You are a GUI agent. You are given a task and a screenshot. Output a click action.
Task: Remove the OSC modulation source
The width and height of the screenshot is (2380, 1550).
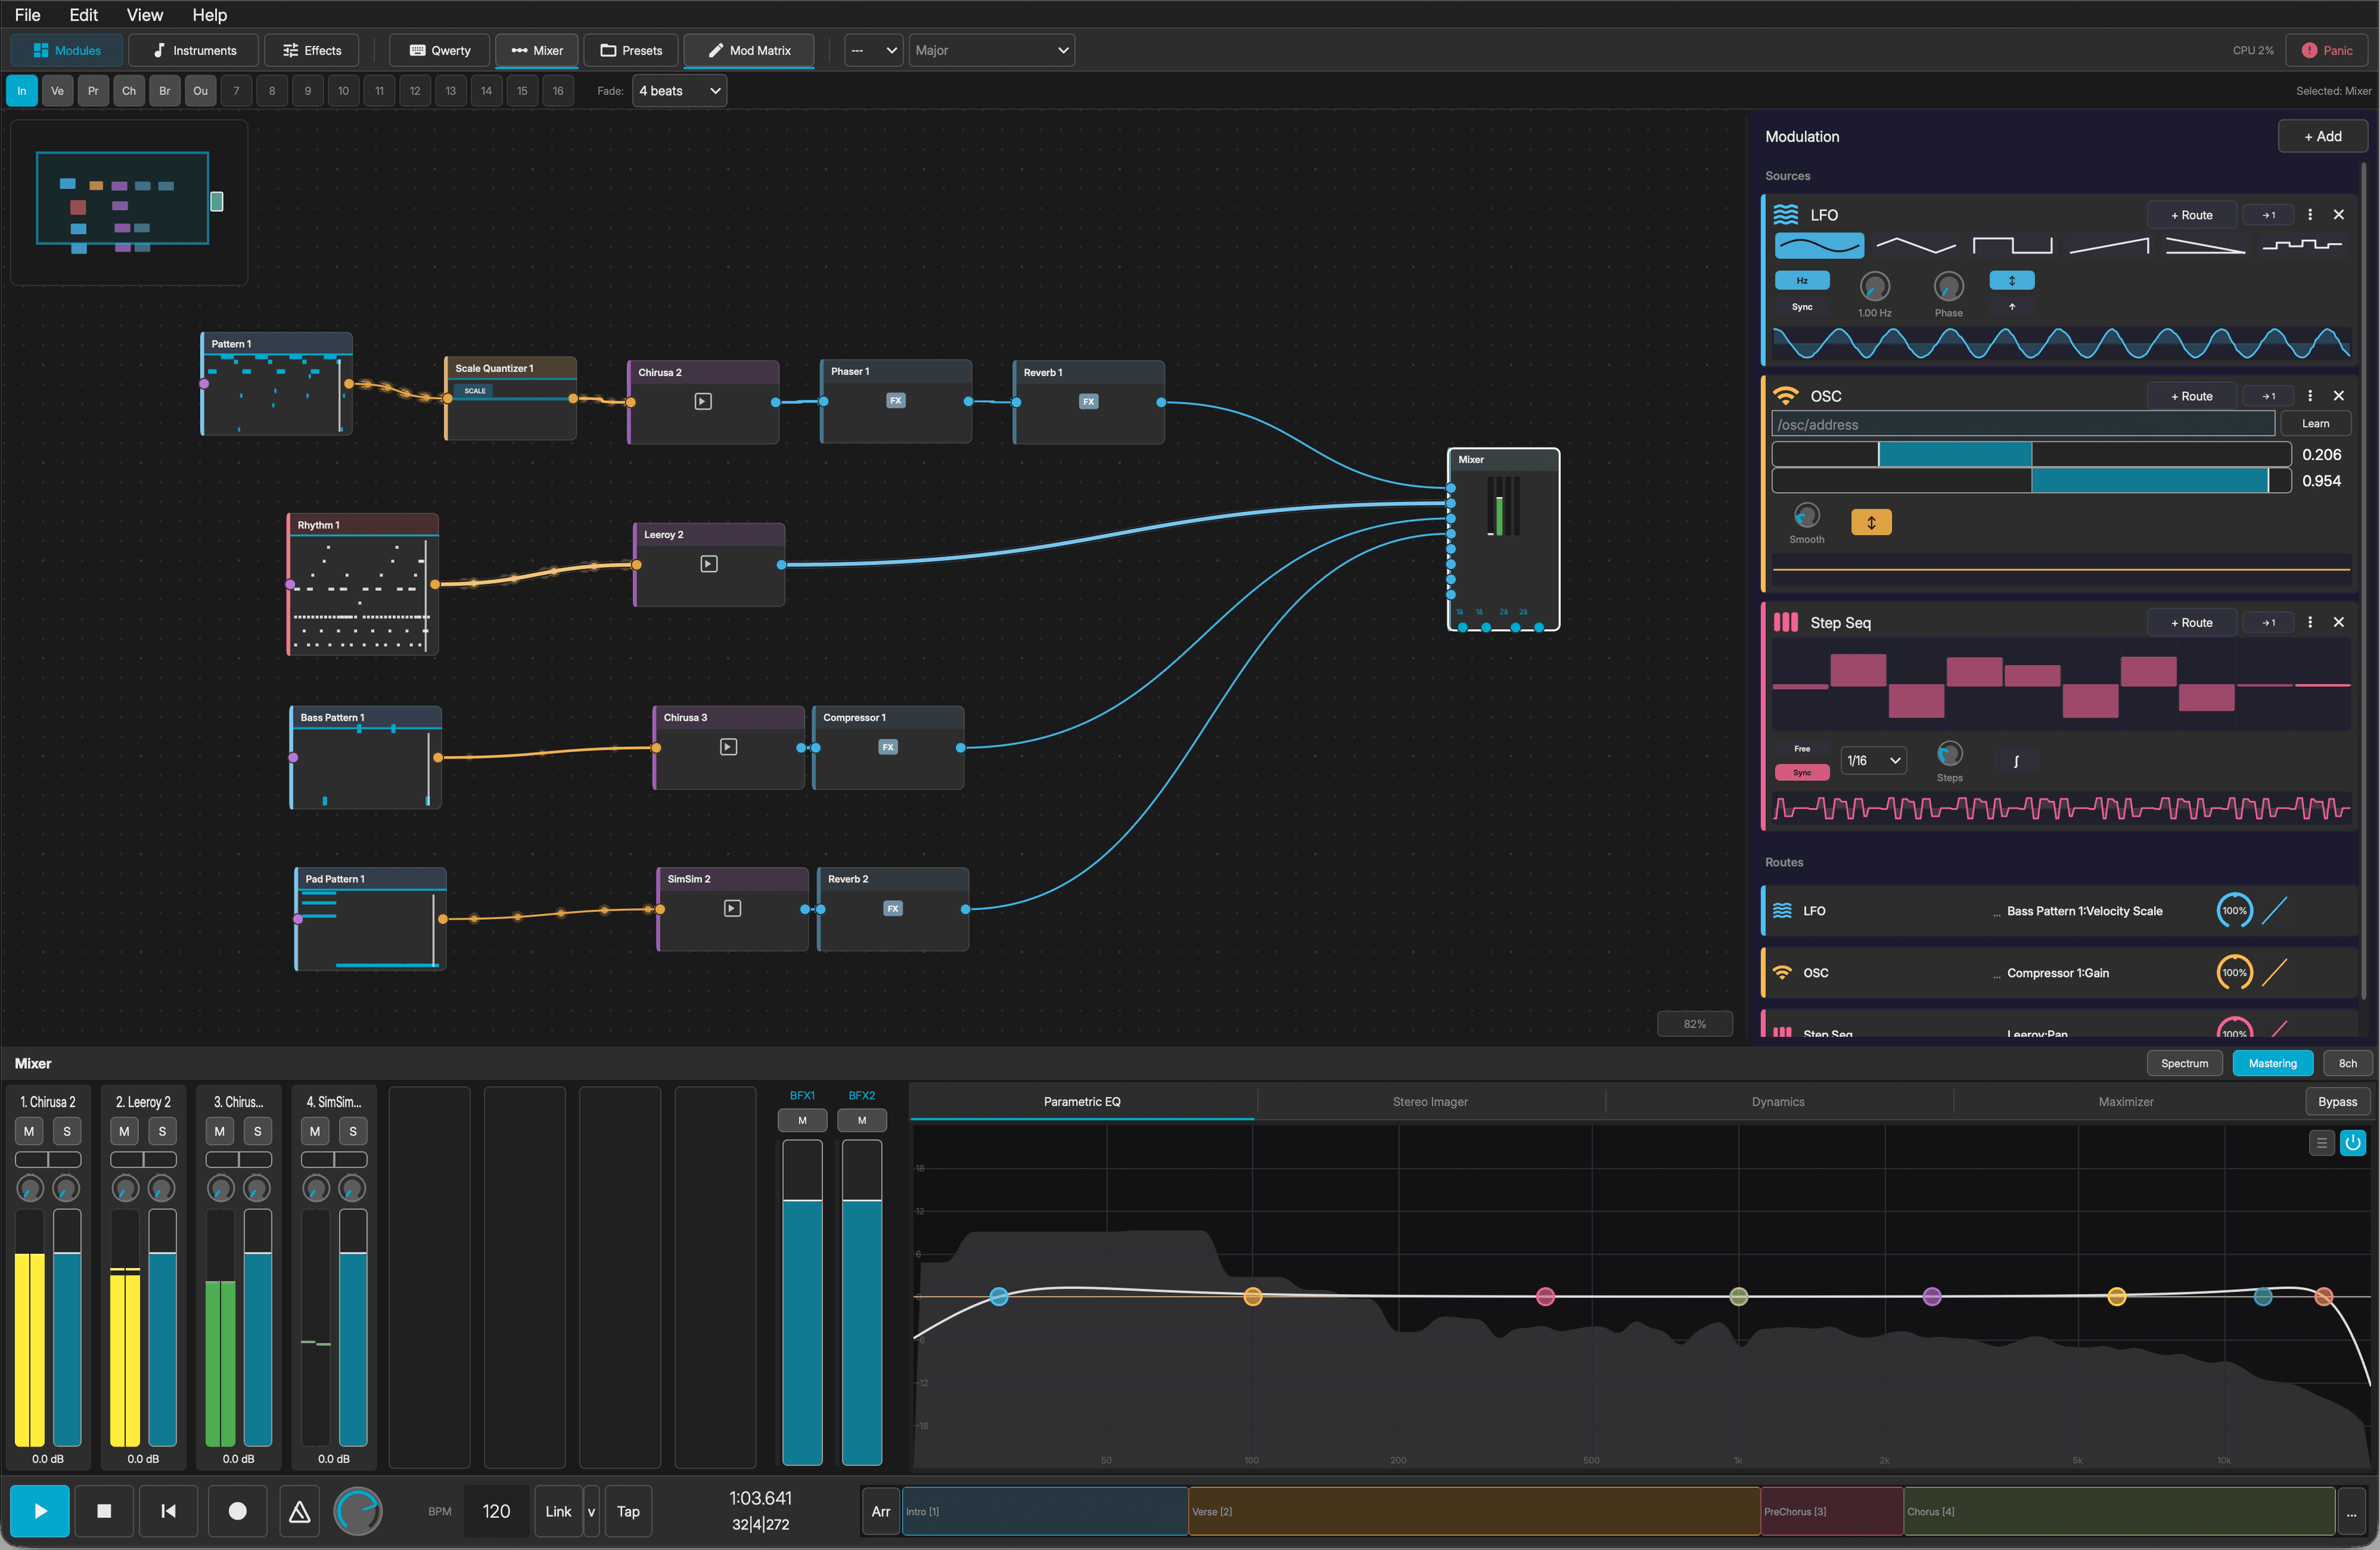[x=2339, y=396]
